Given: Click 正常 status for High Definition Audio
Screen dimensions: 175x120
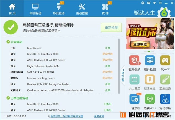Looking at the screenshot, I should [108, 66].
